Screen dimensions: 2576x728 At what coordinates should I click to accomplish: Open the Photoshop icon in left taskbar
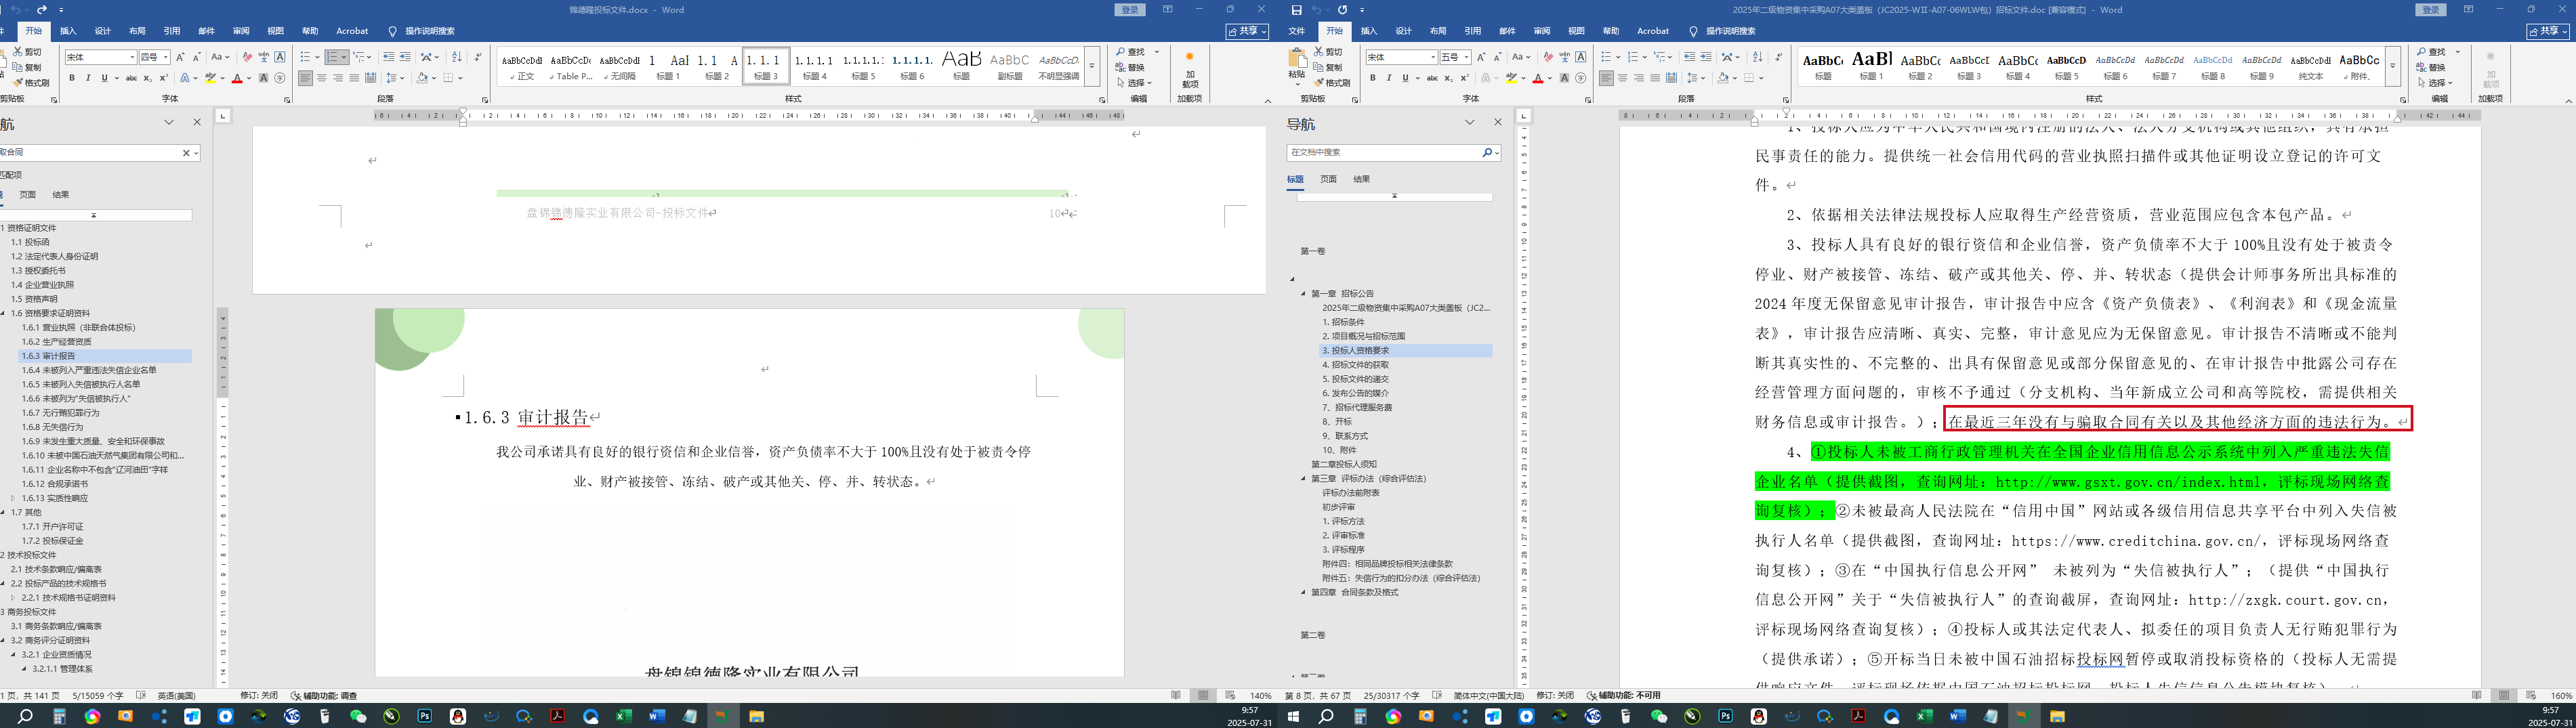pyautogui.click(x=425, y=716)
